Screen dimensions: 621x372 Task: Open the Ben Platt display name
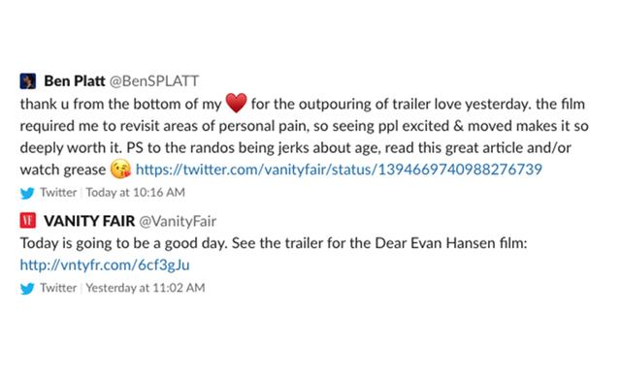(x=75, y=81)
